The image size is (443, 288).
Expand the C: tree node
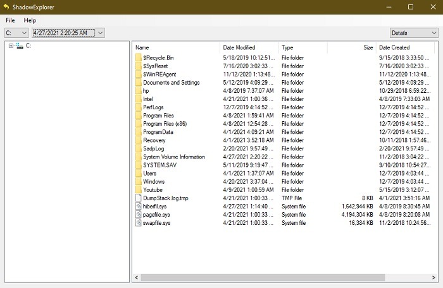[11, 45]
